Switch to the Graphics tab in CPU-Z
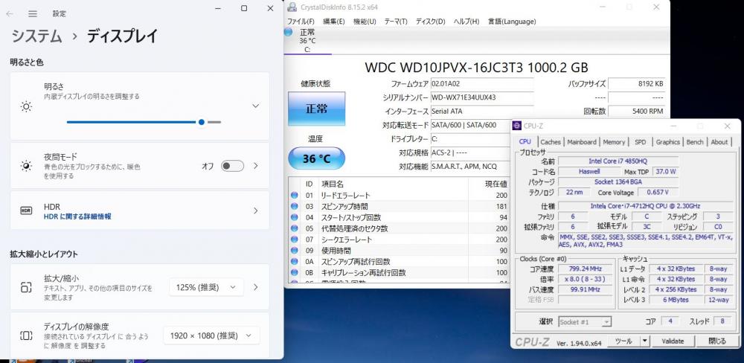The image size is (744, 363). [x=667, y=142]
